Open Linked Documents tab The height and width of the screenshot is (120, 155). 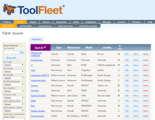tap(88, 26)
